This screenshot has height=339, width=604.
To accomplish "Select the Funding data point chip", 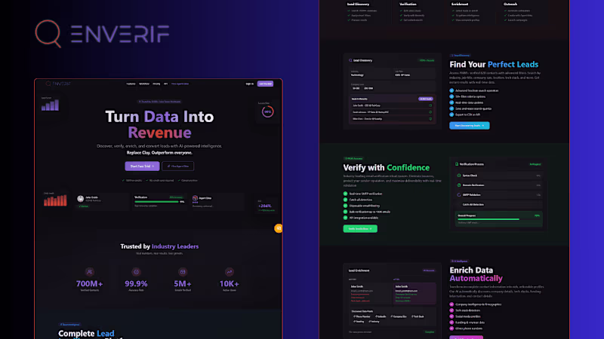I will coord(359,322).
